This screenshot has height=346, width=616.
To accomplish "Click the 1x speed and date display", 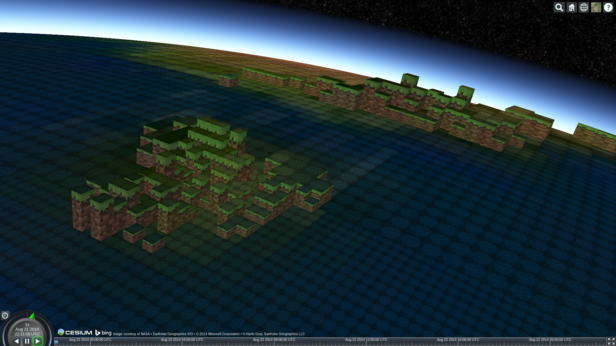I will pyautogui.click(x=27, y=329).
